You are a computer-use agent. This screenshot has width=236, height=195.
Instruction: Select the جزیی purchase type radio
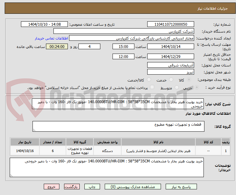tap(197, 87)
